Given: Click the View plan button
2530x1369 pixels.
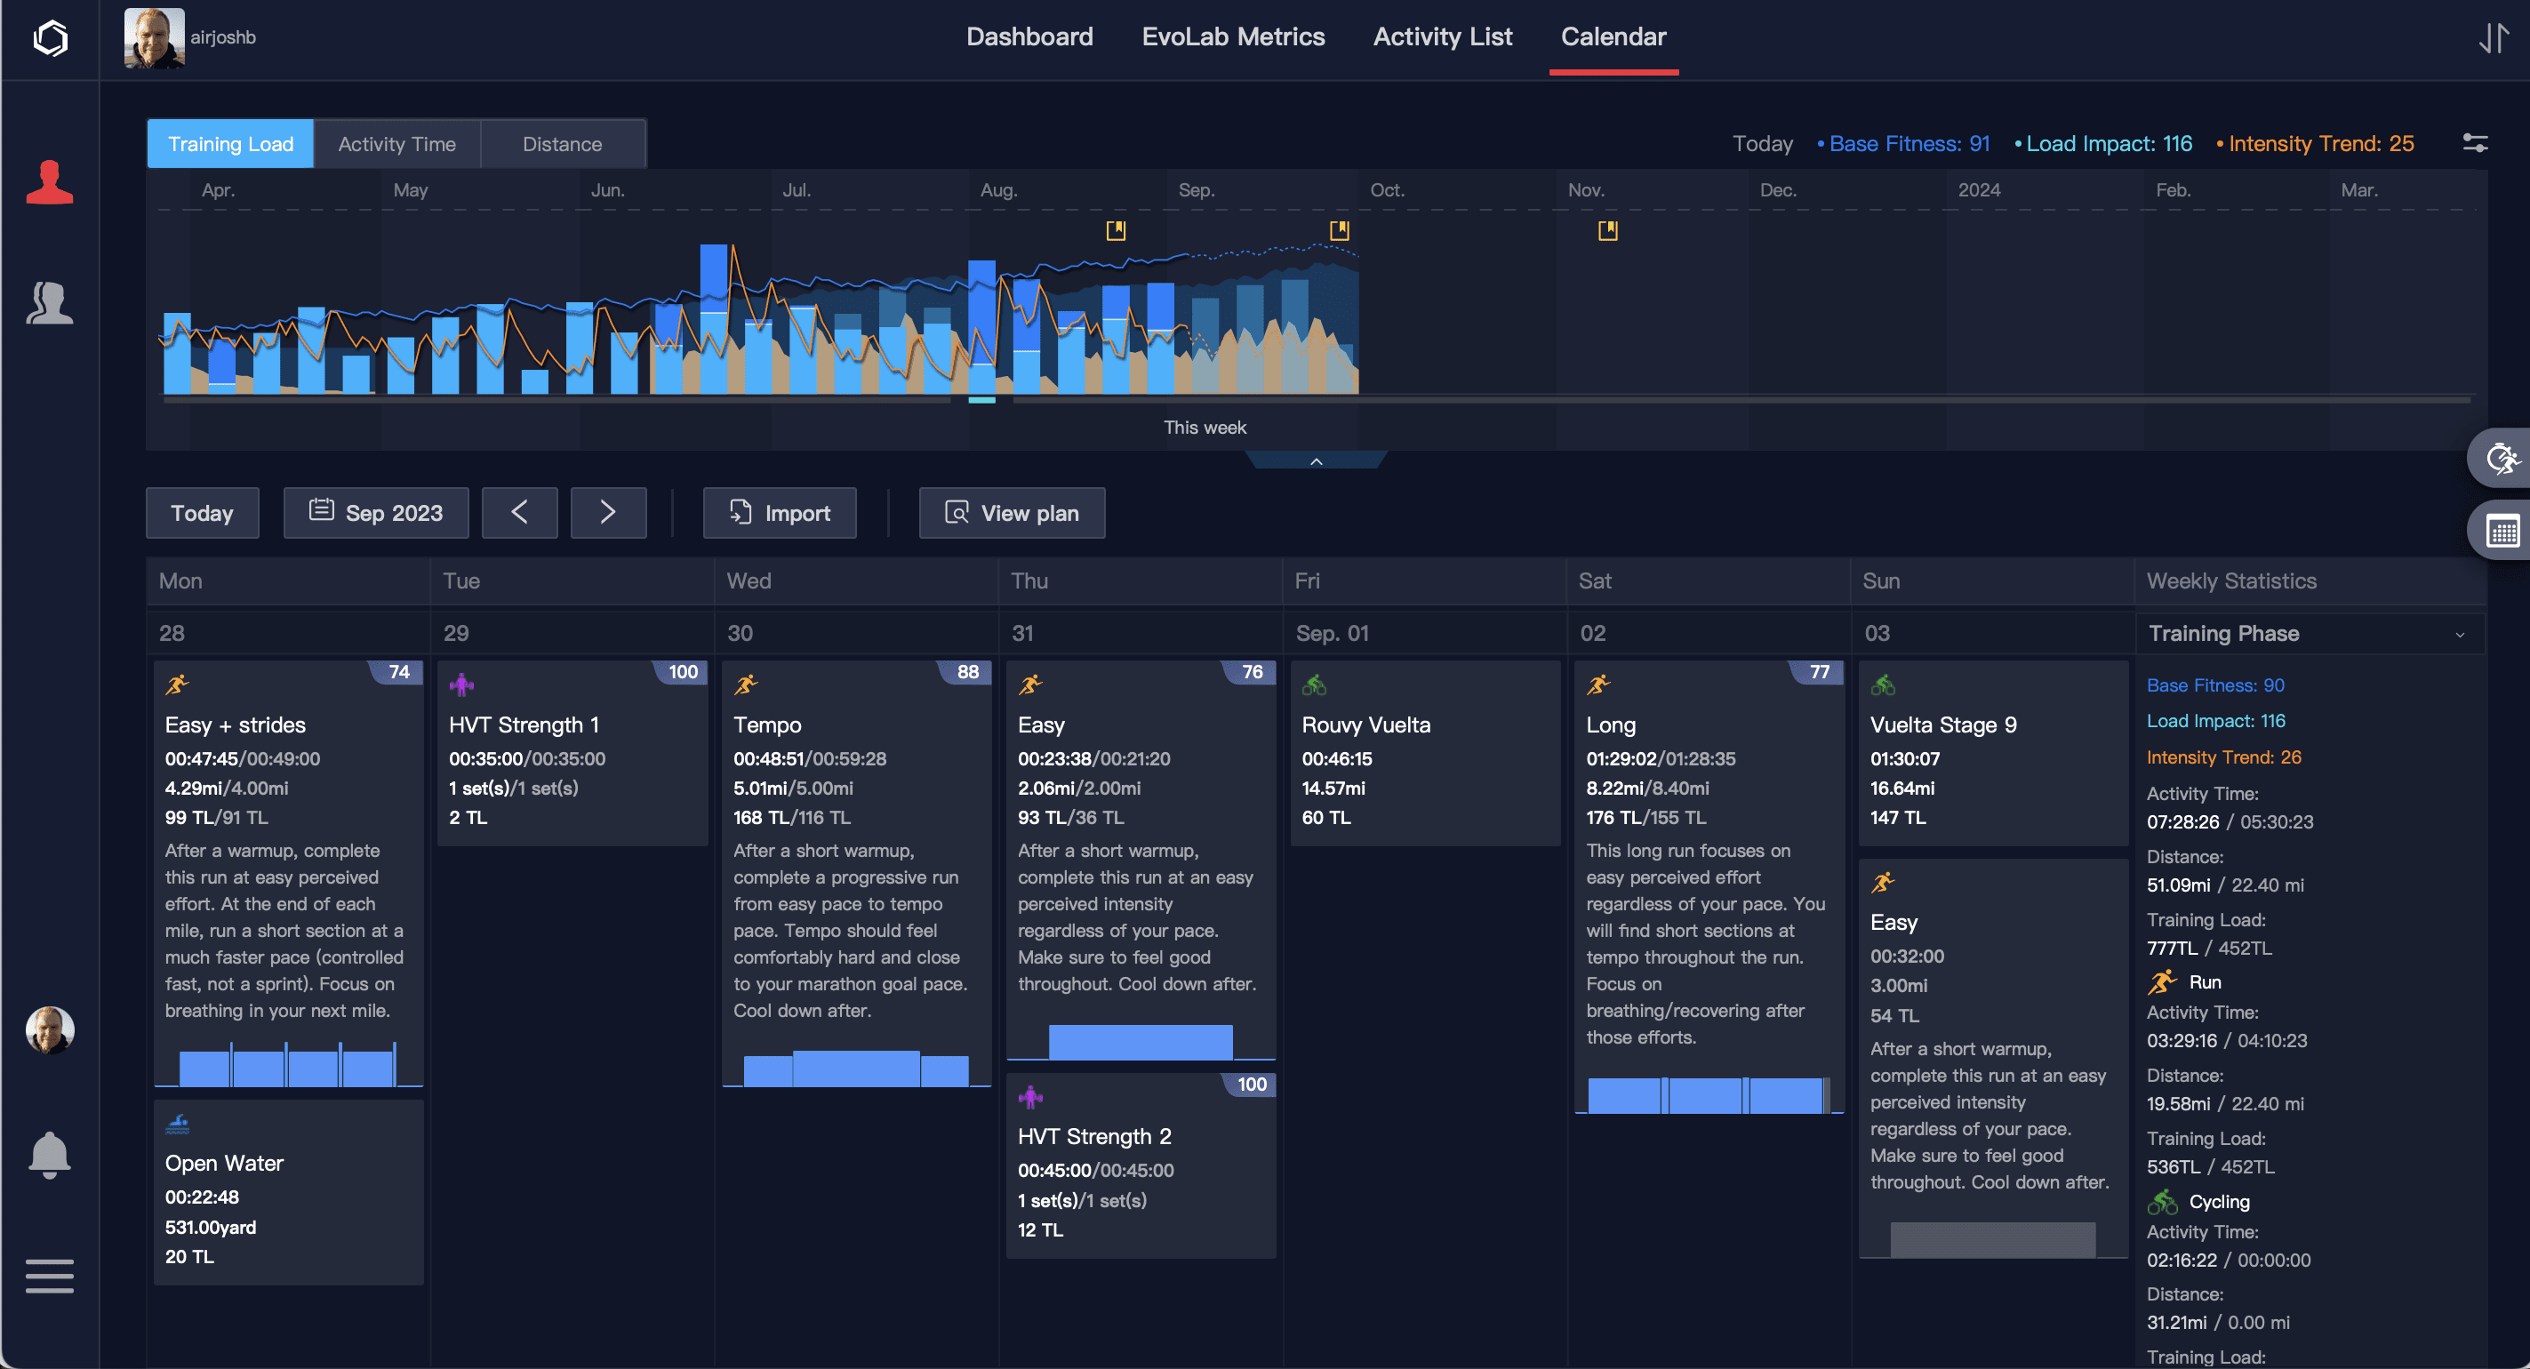Looking at the screenshot, I should pos(1012,513).
